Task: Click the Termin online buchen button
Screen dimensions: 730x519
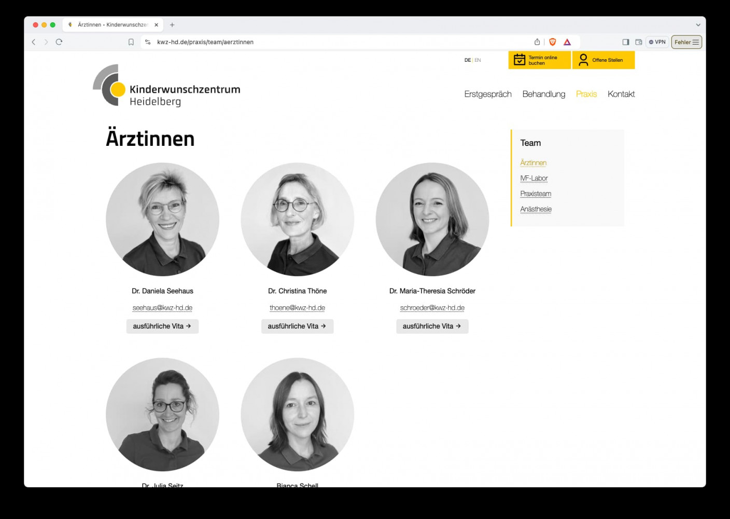Action: point(539,60)
